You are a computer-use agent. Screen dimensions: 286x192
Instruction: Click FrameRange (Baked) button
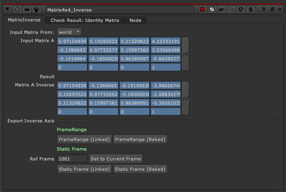pyautogui.click(x=140, y=140)
